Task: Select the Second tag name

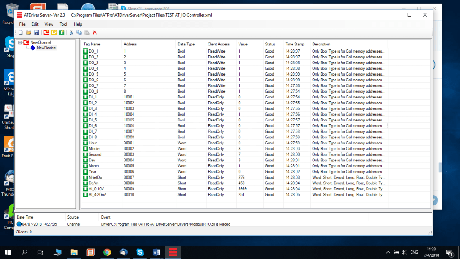Action: [95, 155]
